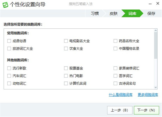Check the 流行新歌 option

[9, 68]
